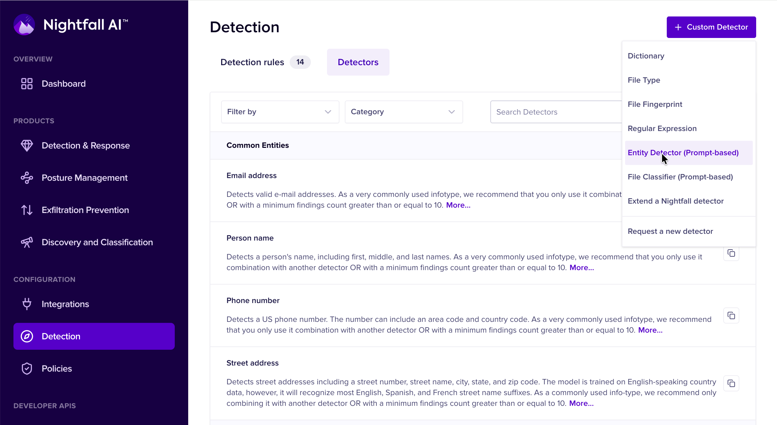
Task: Copy the Phone number detector
Action: (x=731, y=315)
